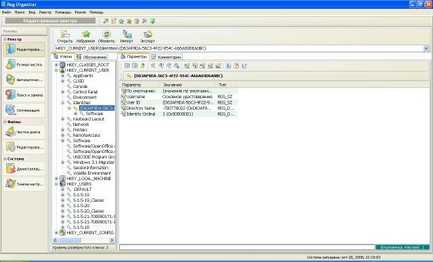Select the User ID parameter row
This screenshot has height=262, width=433.
(x=179, y=102)
